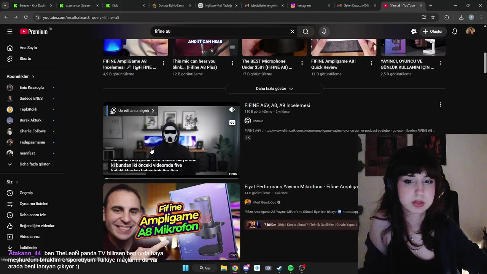Viewport: 487px width, 274px height.
Task: Open a new browser tab with plus
Action: tap(431, 6)
